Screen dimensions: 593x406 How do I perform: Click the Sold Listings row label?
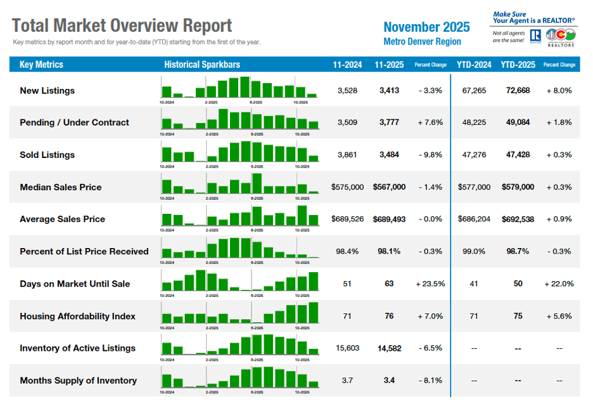pos(47,155)
